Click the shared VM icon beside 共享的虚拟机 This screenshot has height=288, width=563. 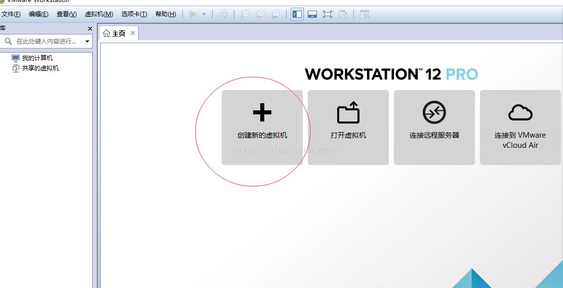click(16, 68)
